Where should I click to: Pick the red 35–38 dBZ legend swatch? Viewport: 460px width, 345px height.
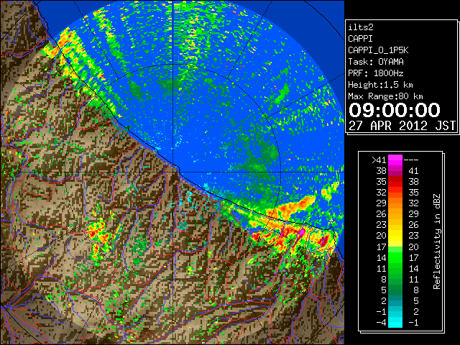tap(395, 182)
